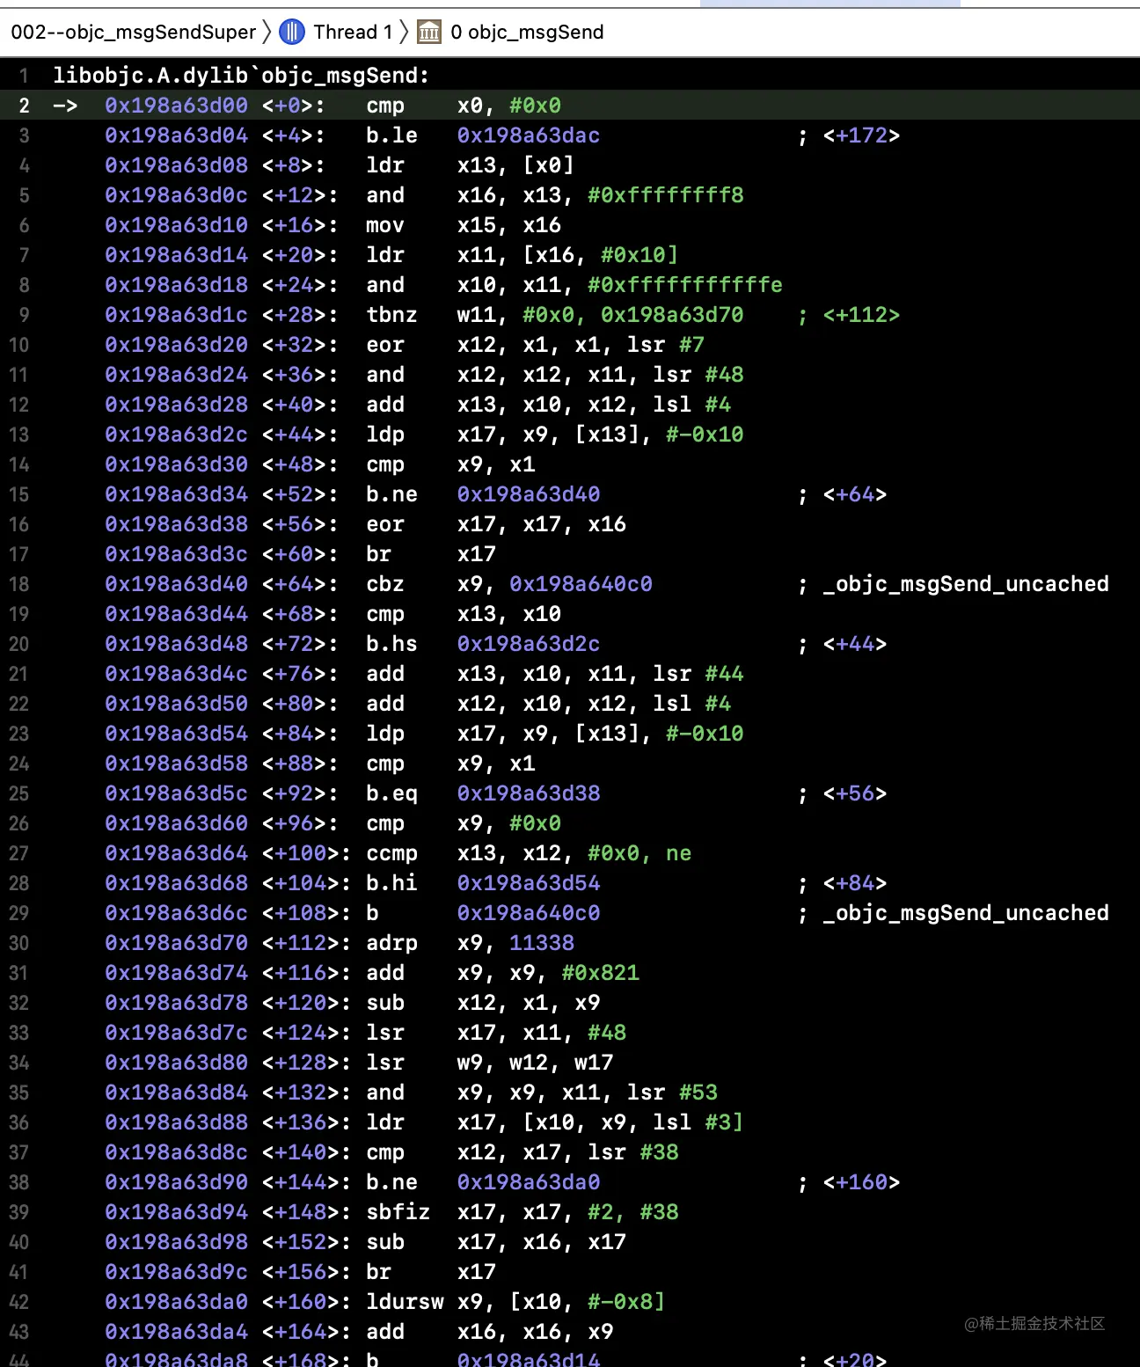Screen dimensions: 1140x1367
Task: Click the _objc_msgSend_uncached comment on line 29
Action: (966, 913)
